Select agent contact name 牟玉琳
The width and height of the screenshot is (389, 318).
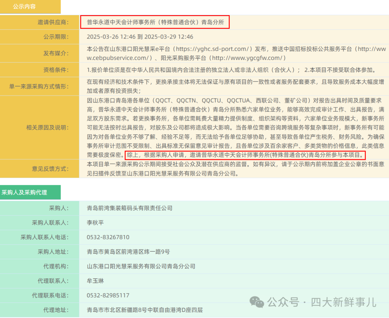click(x=95, y=281)
